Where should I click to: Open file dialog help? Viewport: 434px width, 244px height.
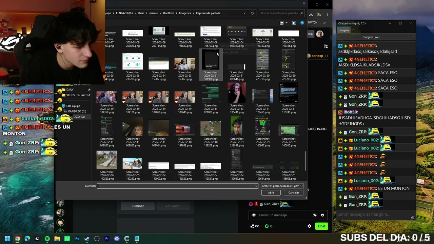click(x=302, y=23)
